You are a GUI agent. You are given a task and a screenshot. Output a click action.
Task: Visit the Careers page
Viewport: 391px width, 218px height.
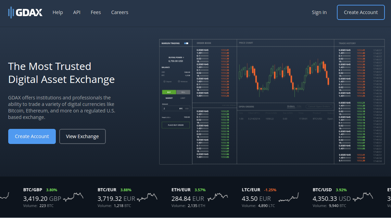point(120,12)
